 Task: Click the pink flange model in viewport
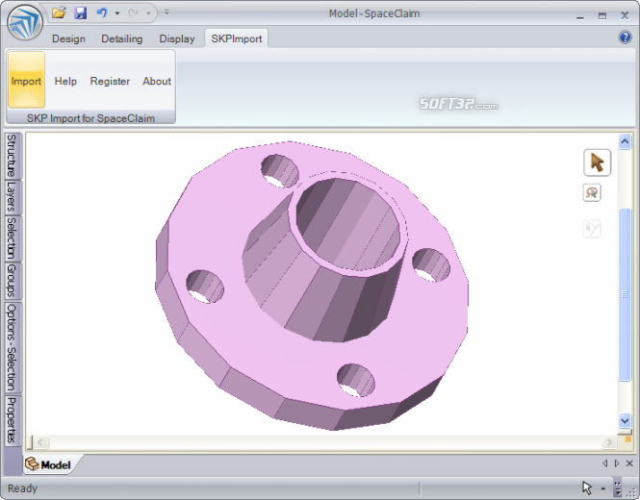312,286
